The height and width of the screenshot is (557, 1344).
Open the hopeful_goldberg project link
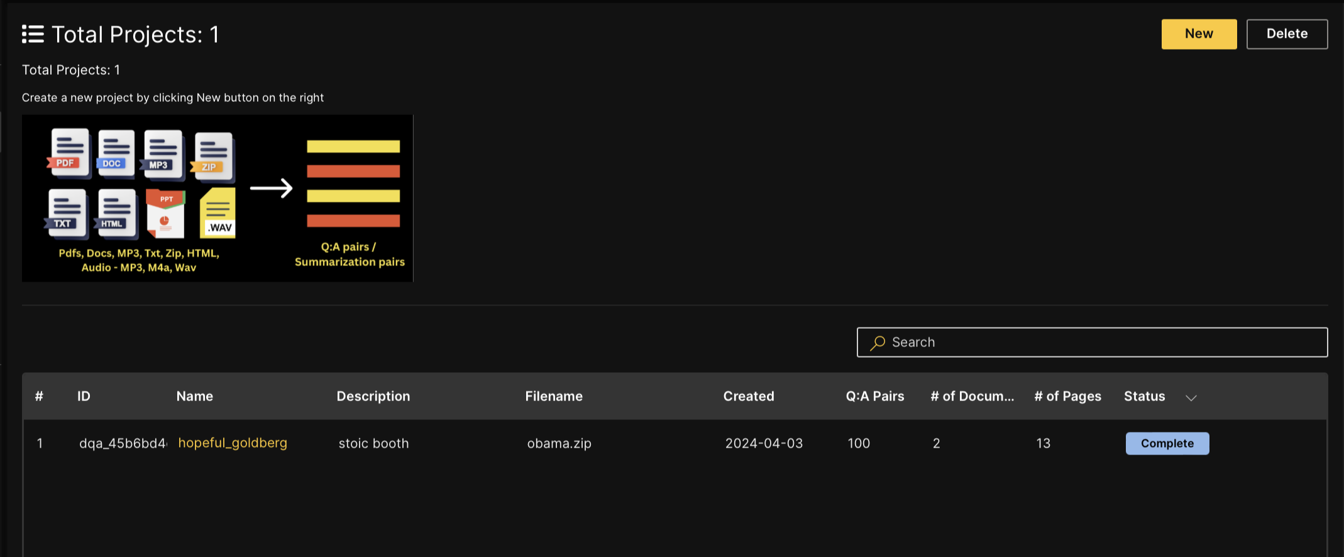[x=233, y=443]
